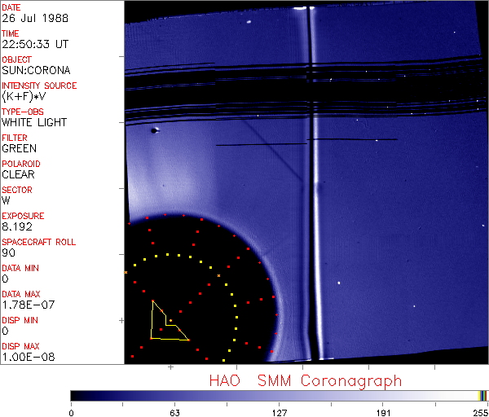This screenshot has width=489, height=417.
Task: Click the DATA MAX value 1.78E-07
Action: pos(24,305)
